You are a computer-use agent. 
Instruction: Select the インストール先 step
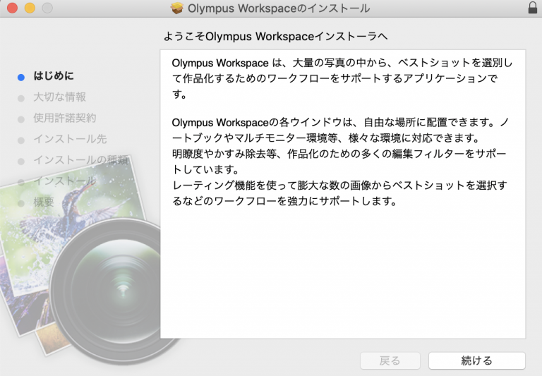(70, 139)
